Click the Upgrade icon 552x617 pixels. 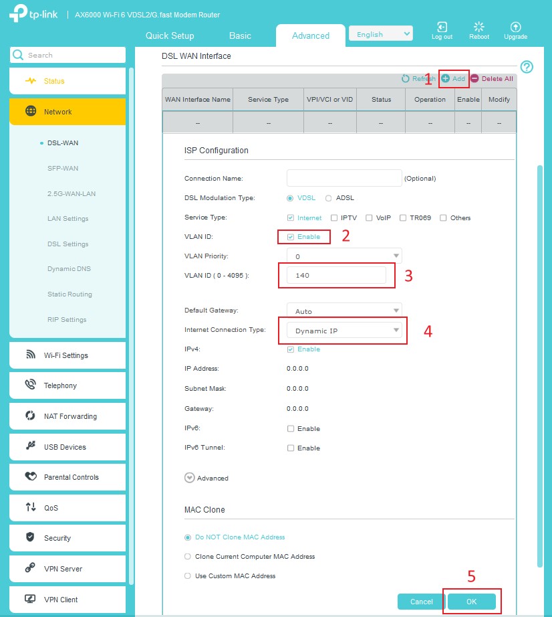coord(515,27)
